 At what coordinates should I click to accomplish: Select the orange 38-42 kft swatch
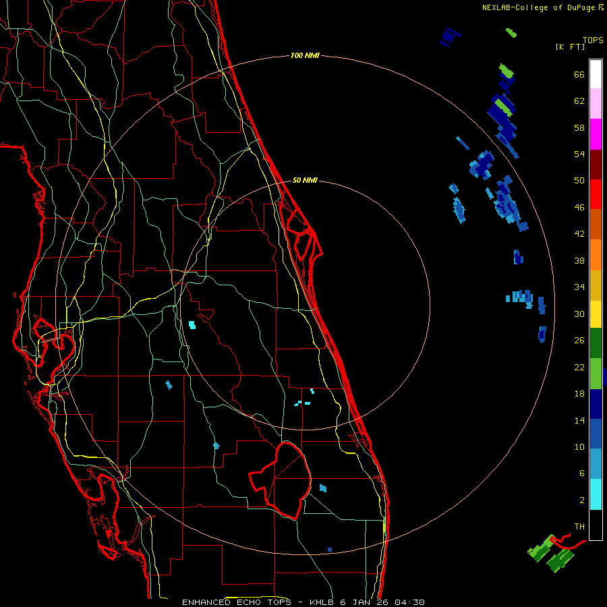click(x=596, y=255)
